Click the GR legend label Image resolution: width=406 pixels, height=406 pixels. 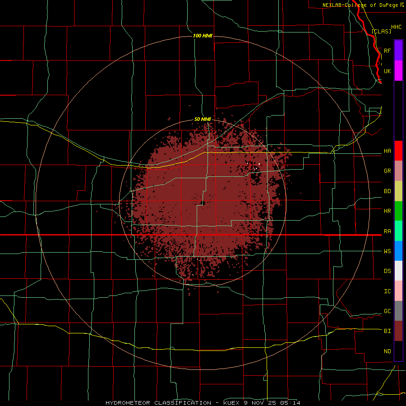pos(388,171)
